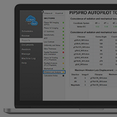
Task: Click the green dot beside Planar kV Imaging
Action: (x=63, y=28)
